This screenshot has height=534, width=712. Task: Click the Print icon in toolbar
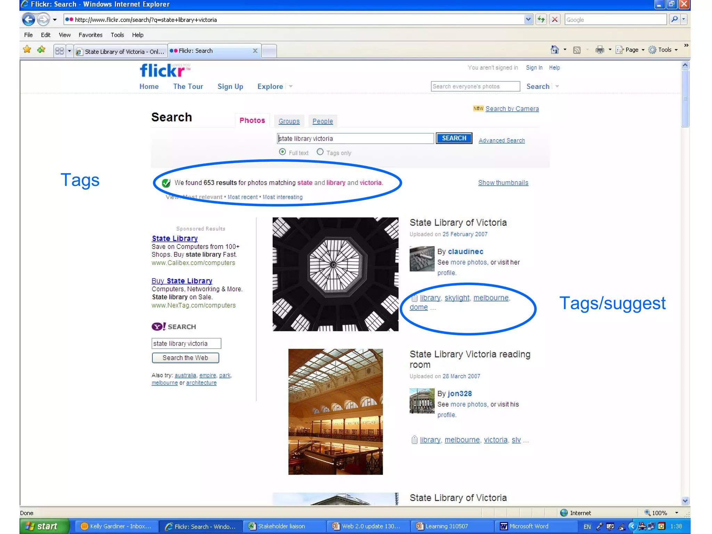pos(600,50)
